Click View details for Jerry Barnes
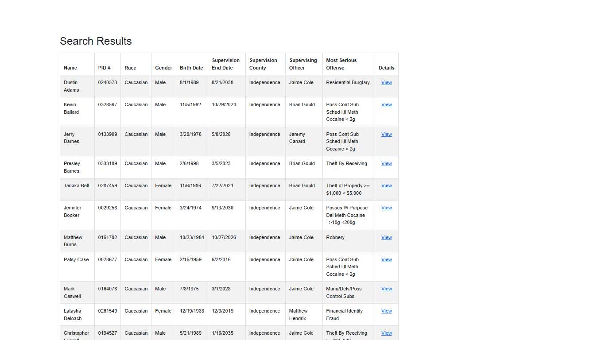 (386, 135)
